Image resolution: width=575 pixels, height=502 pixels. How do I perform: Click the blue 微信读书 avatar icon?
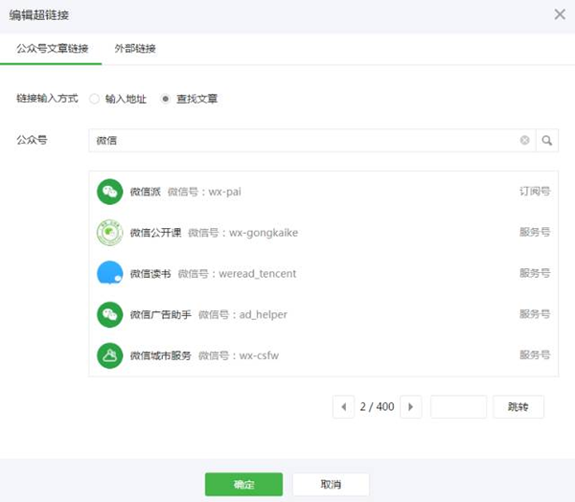coord(110,273)
